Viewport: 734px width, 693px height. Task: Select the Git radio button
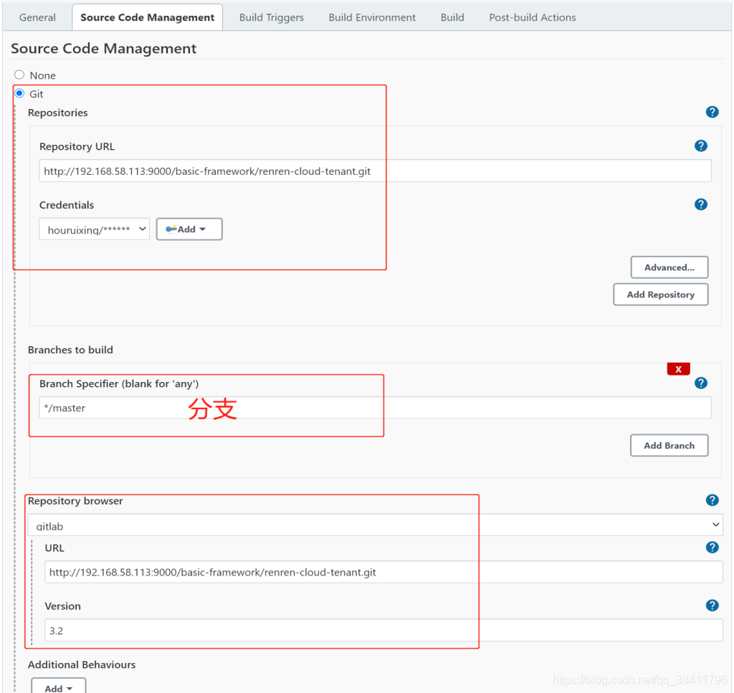pos(20,93)
